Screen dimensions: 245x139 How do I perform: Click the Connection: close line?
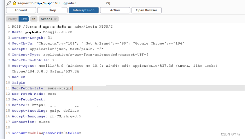tap(31, 122)
